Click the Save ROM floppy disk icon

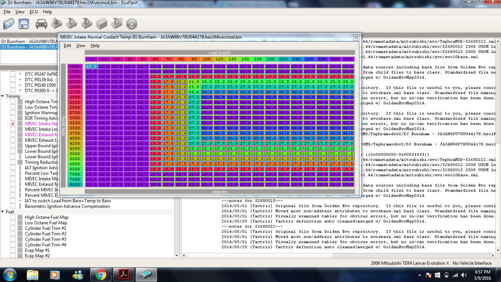tap(23, 24)
